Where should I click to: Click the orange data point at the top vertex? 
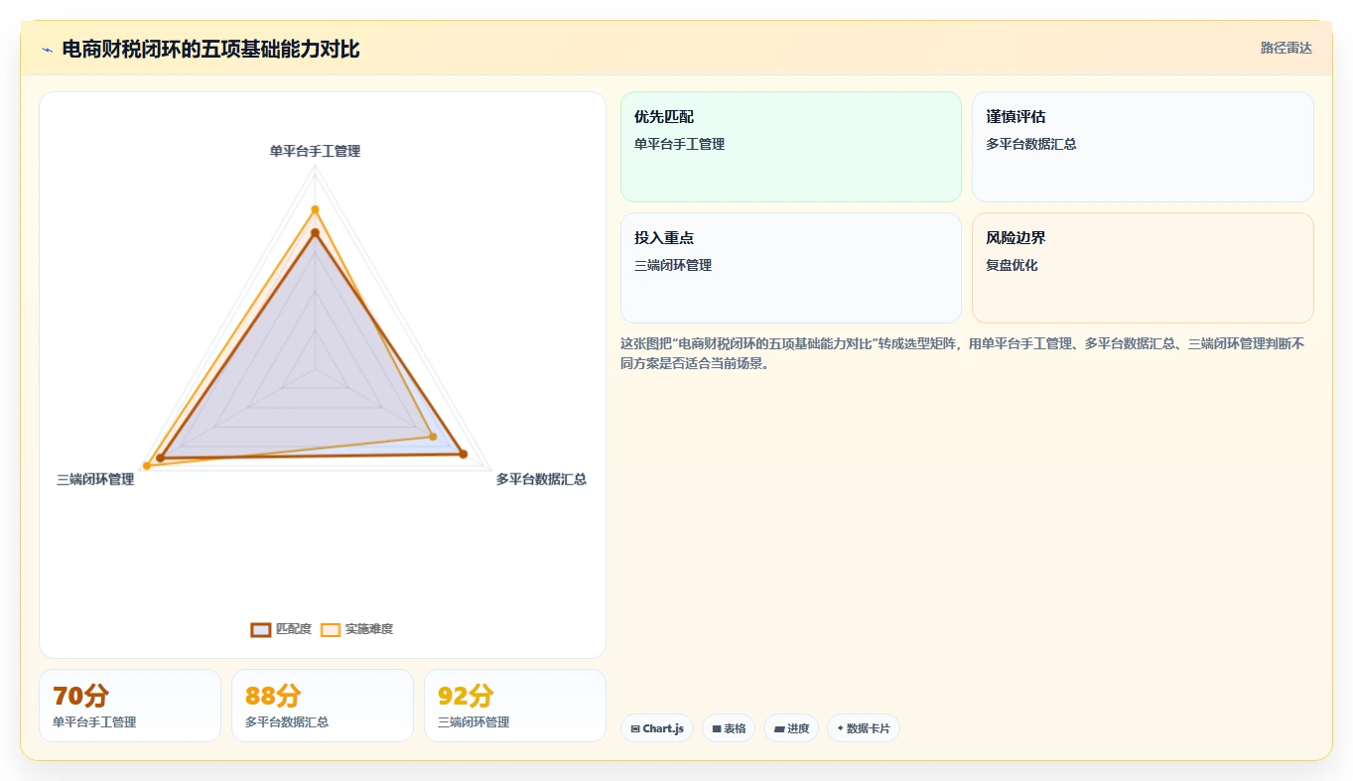(x=315, y=209)
